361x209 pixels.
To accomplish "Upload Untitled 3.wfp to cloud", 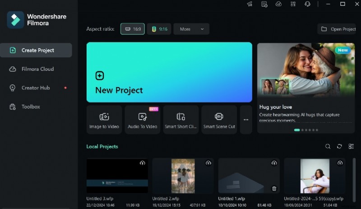I will [x=143, y=163].
